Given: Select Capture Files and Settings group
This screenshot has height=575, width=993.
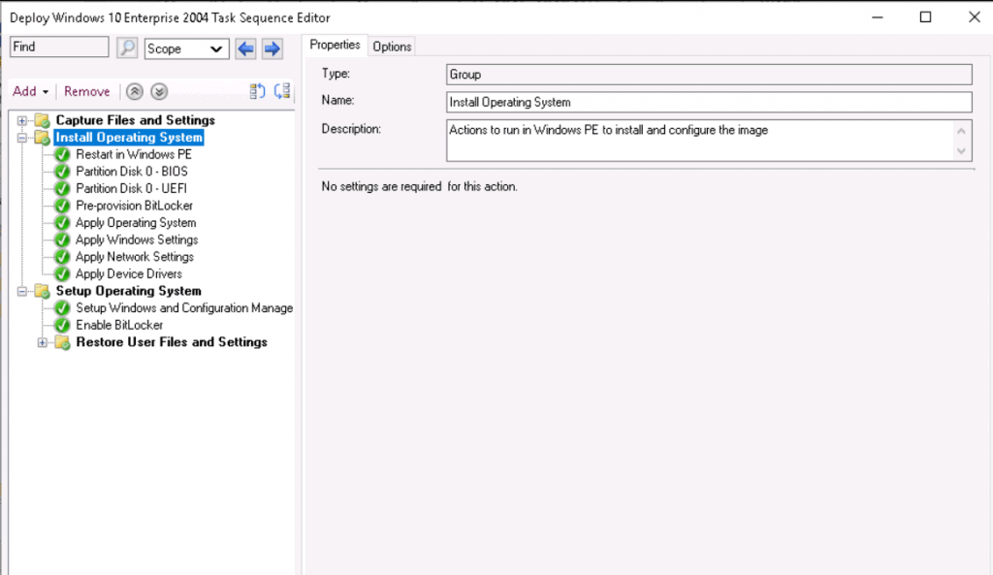Looking at the screenshot, I should pos(136,120).
